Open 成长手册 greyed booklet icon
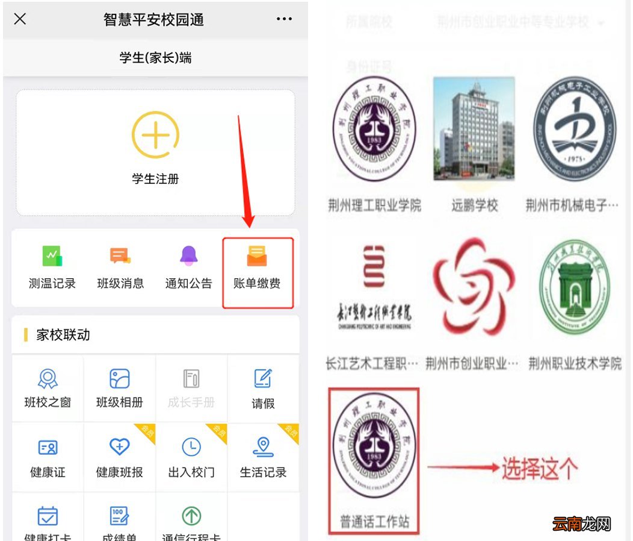The width and height of the screenshot is (633, 541). click(191, 379)
